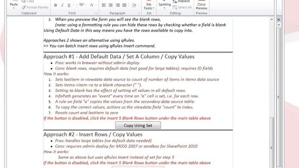
Task: Click 'Approaches 2 shows an alternative' line
Action: (89, 41)
